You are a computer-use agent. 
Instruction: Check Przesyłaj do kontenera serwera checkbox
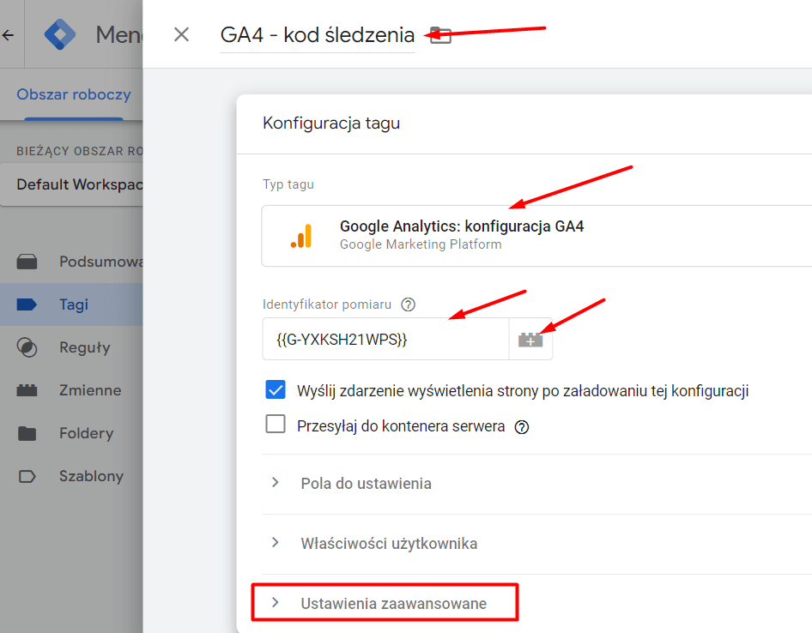coord(276,424)
